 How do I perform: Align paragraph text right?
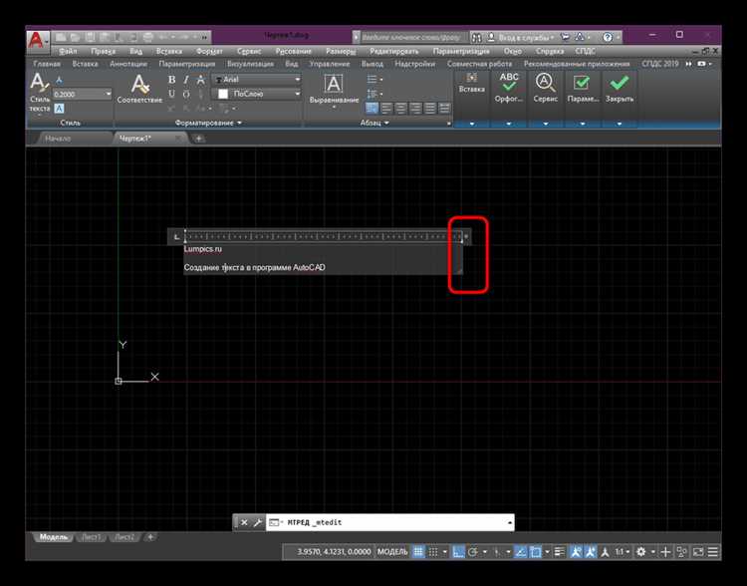pyautogui.click(x=415, y=109)
